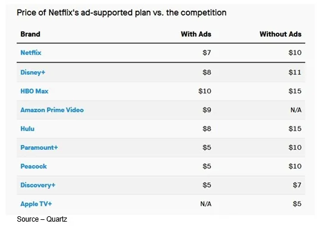Select the Source – Quartz caption
The image size is (330, 227).
42,219
